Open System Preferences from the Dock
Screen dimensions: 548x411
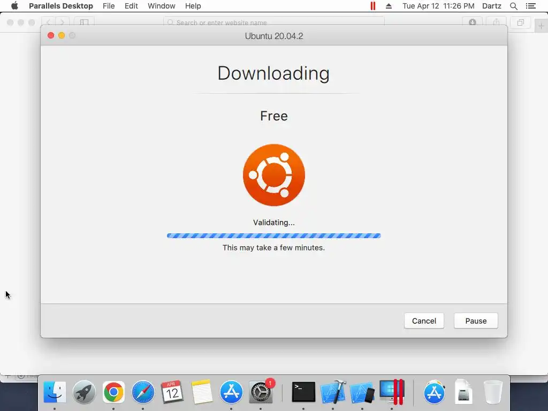pyautogui.click(x=261, y=392)
